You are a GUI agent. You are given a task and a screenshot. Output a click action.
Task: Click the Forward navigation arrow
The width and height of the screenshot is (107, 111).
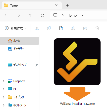point(18,15)
